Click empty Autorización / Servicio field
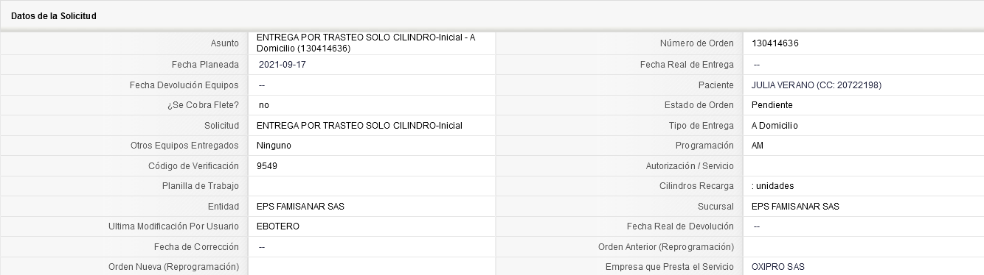The width and height of the screenshot is (984, 275). coord(863,166)
